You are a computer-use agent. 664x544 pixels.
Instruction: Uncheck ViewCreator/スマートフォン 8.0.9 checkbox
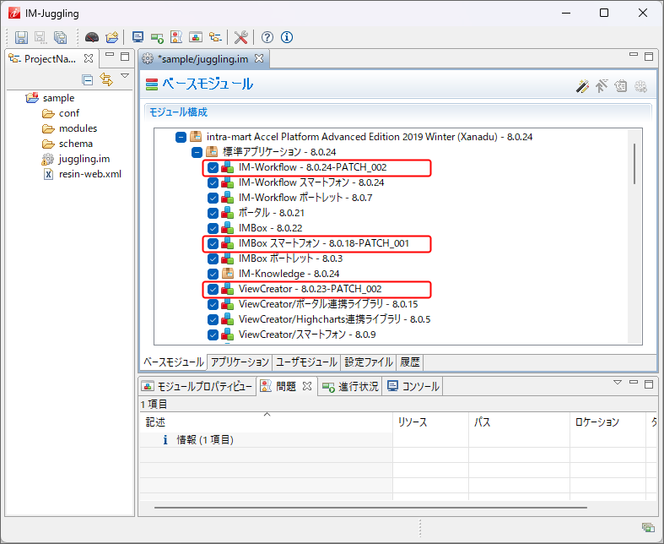tap(213, 335)
